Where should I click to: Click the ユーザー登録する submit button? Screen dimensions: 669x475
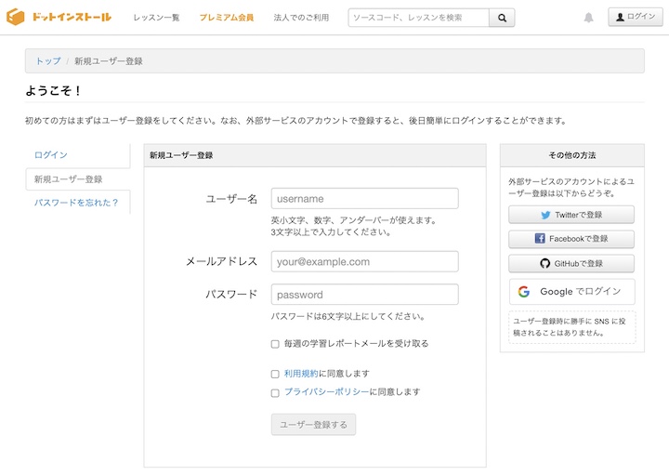(x=313, y=425)
